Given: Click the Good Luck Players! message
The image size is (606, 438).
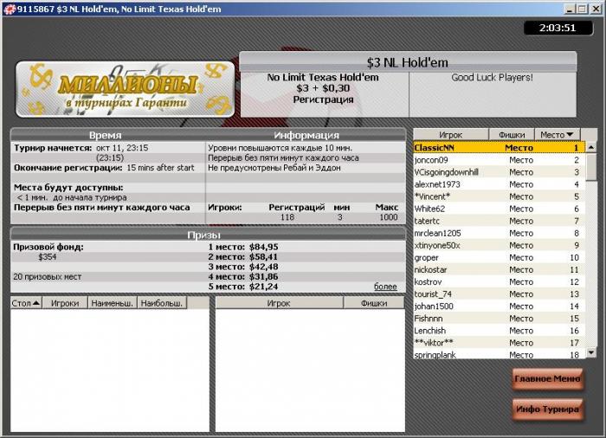Looking at the screenshot, I should point(492,77).
